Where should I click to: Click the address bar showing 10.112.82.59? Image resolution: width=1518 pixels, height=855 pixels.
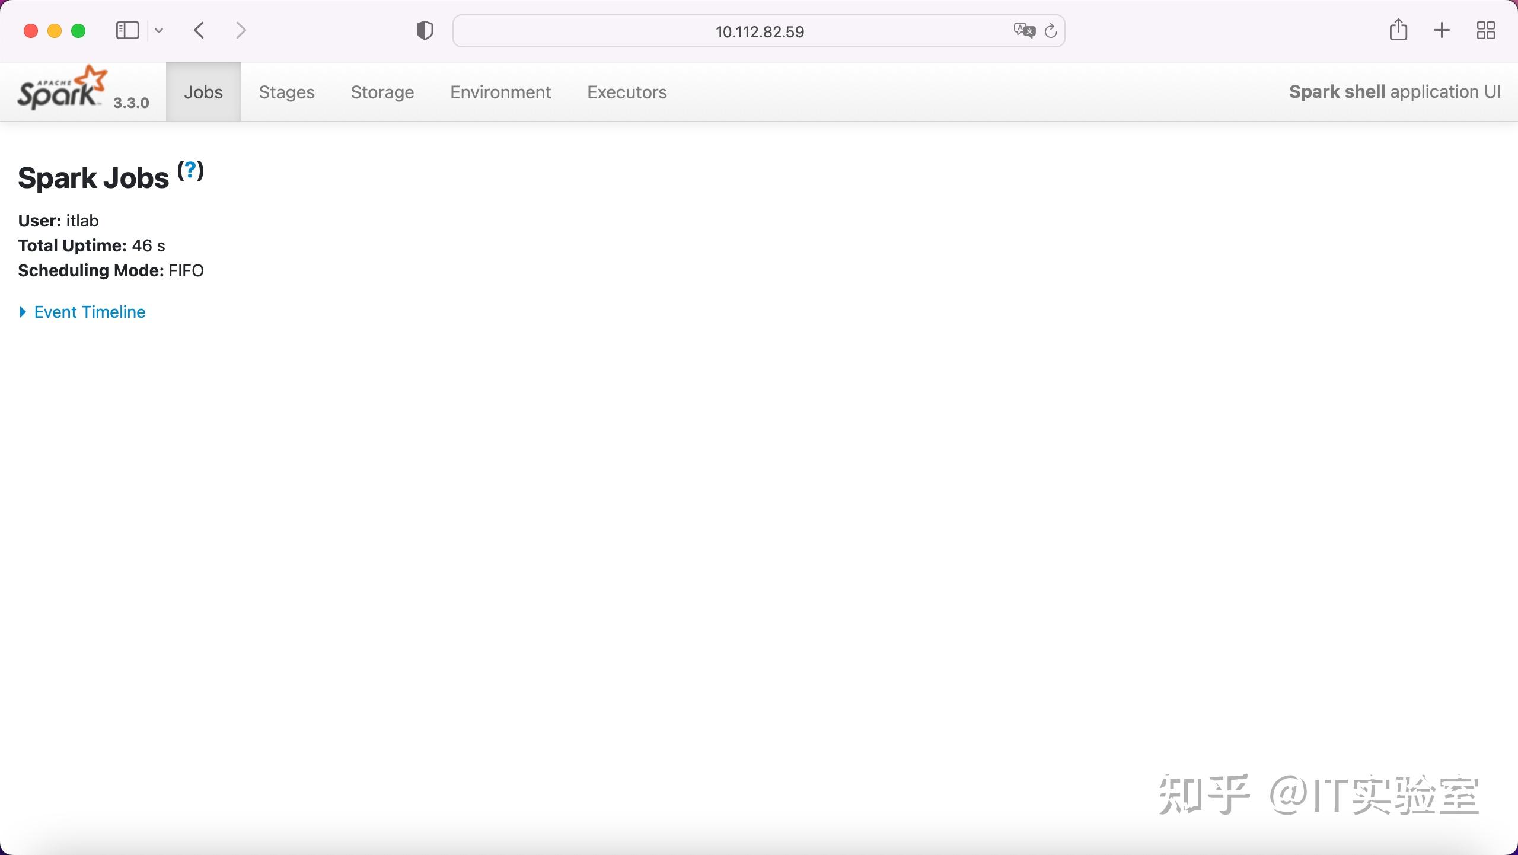click(x=758, y=31)
